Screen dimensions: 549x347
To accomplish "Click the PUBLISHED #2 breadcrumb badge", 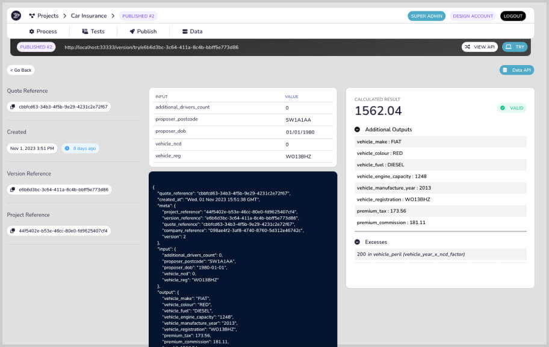I will pos(138,16).
